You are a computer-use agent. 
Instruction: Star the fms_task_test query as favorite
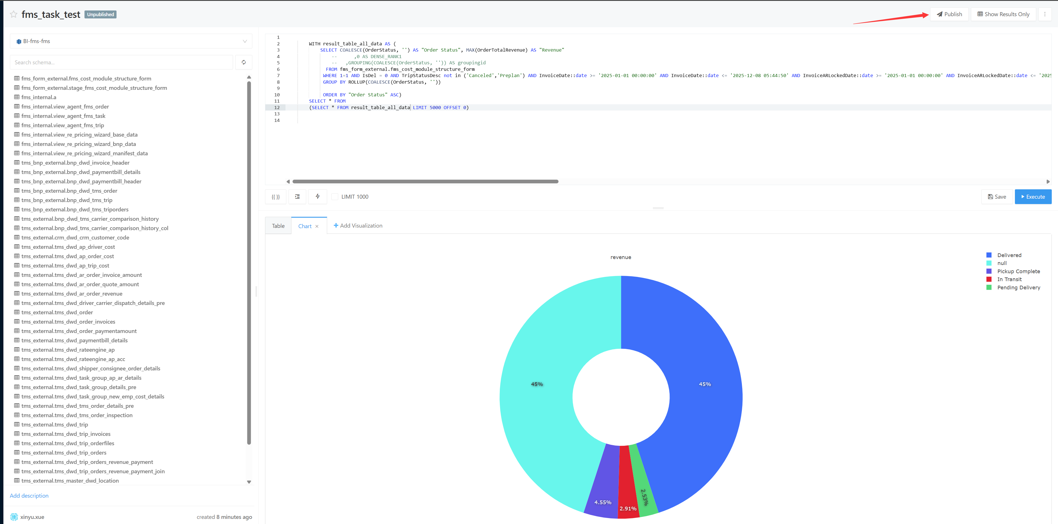tap(13, 14)
